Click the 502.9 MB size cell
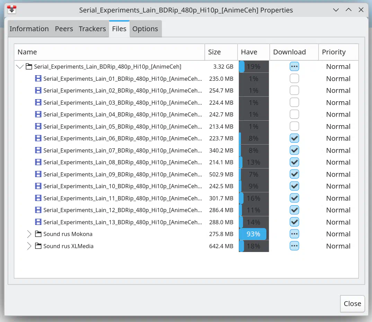372x322 pixels. (221, 174)
